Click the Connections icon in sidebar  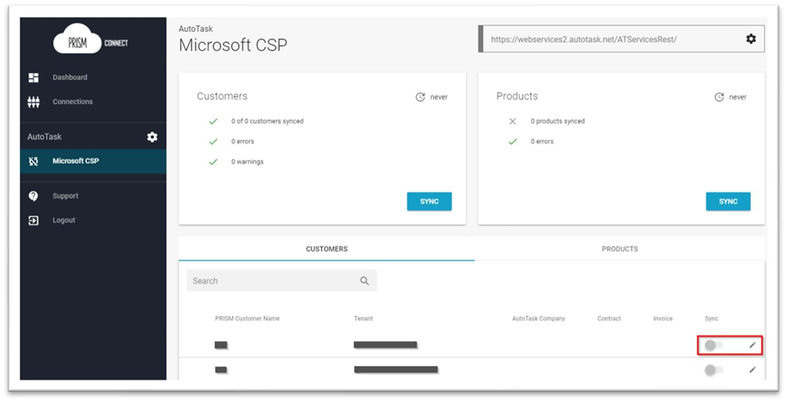point(34,102)
